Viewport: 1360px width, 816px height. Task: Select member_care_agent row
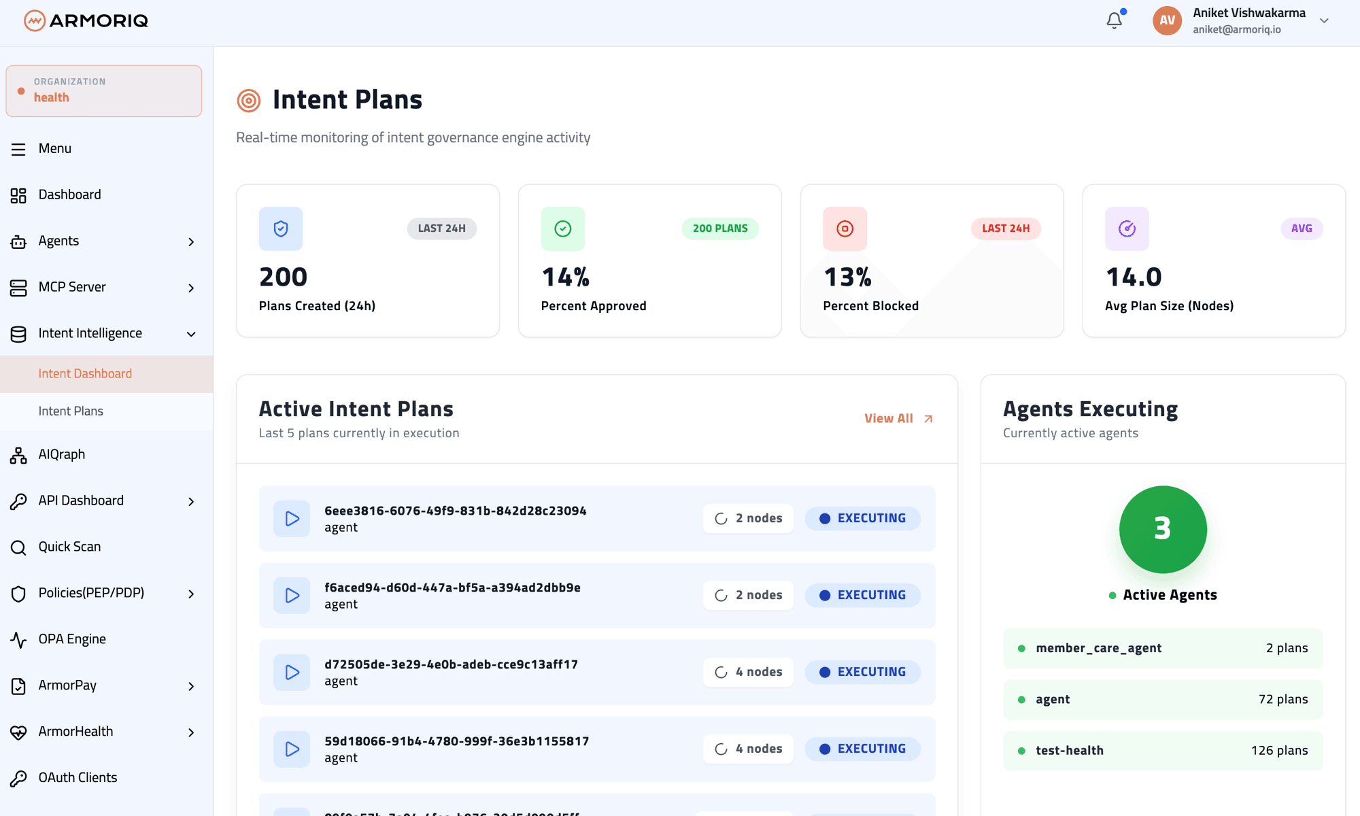coord(1163,649)
